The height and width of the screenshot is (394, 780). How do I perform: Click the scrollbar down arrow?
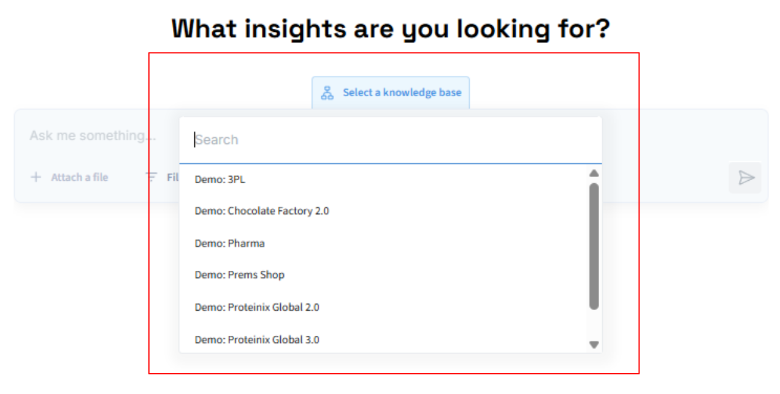[x=594, y=345]
